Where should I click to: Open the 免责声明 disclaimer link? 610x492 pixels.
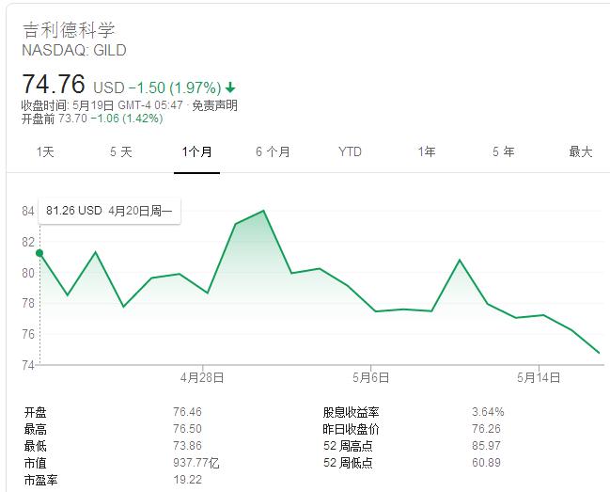[x=214, y=105]
